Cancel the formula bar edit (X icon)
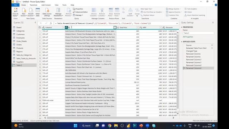 click(41, 23)
